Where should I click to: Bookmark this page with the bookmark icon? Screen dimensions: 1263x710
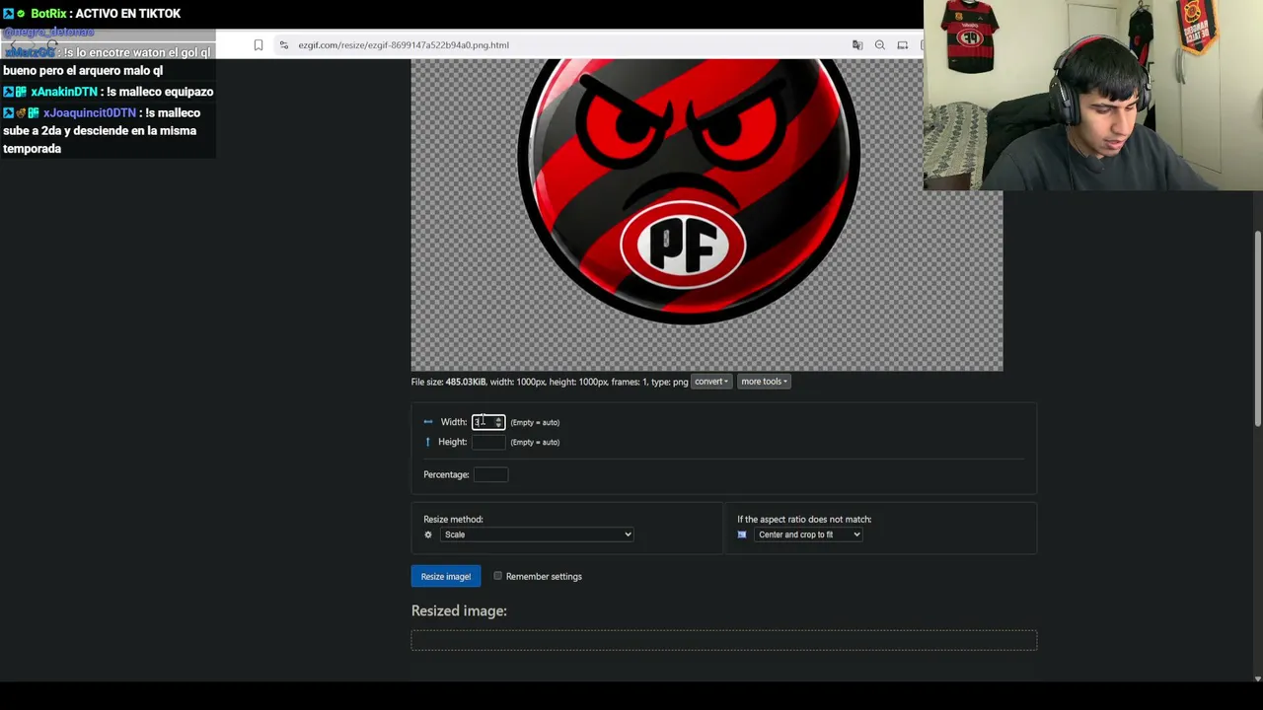click(259, 44)
